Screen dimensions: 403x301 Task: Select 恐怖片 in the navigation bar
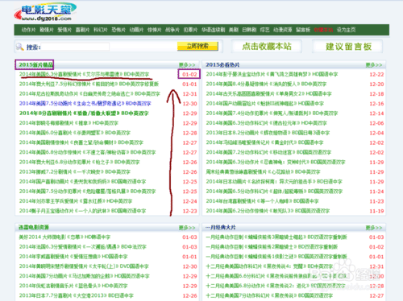[x=118, y=30]
